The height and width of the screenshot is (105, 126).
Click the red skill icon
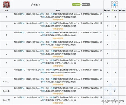pyautogui.click(x=6, y=5)
